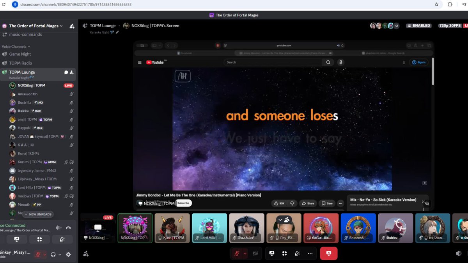Open the 720p 30FPS stream quality indicator
The height and width of the screenshot is (263, 468).
pyautogui.click(x=450, y=26)
